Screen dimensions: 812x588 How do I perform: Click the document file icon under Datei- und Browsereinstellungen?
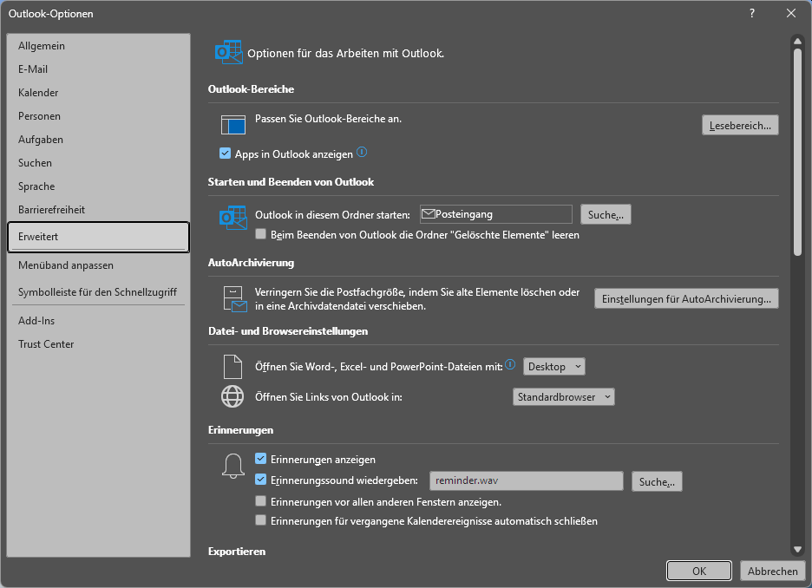coord(232,367)
